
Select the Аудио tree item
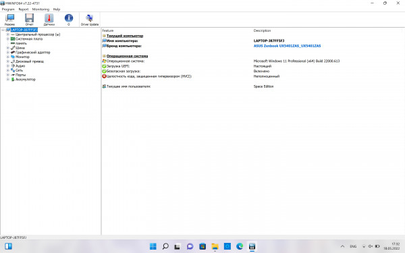(x=20, y=66)
